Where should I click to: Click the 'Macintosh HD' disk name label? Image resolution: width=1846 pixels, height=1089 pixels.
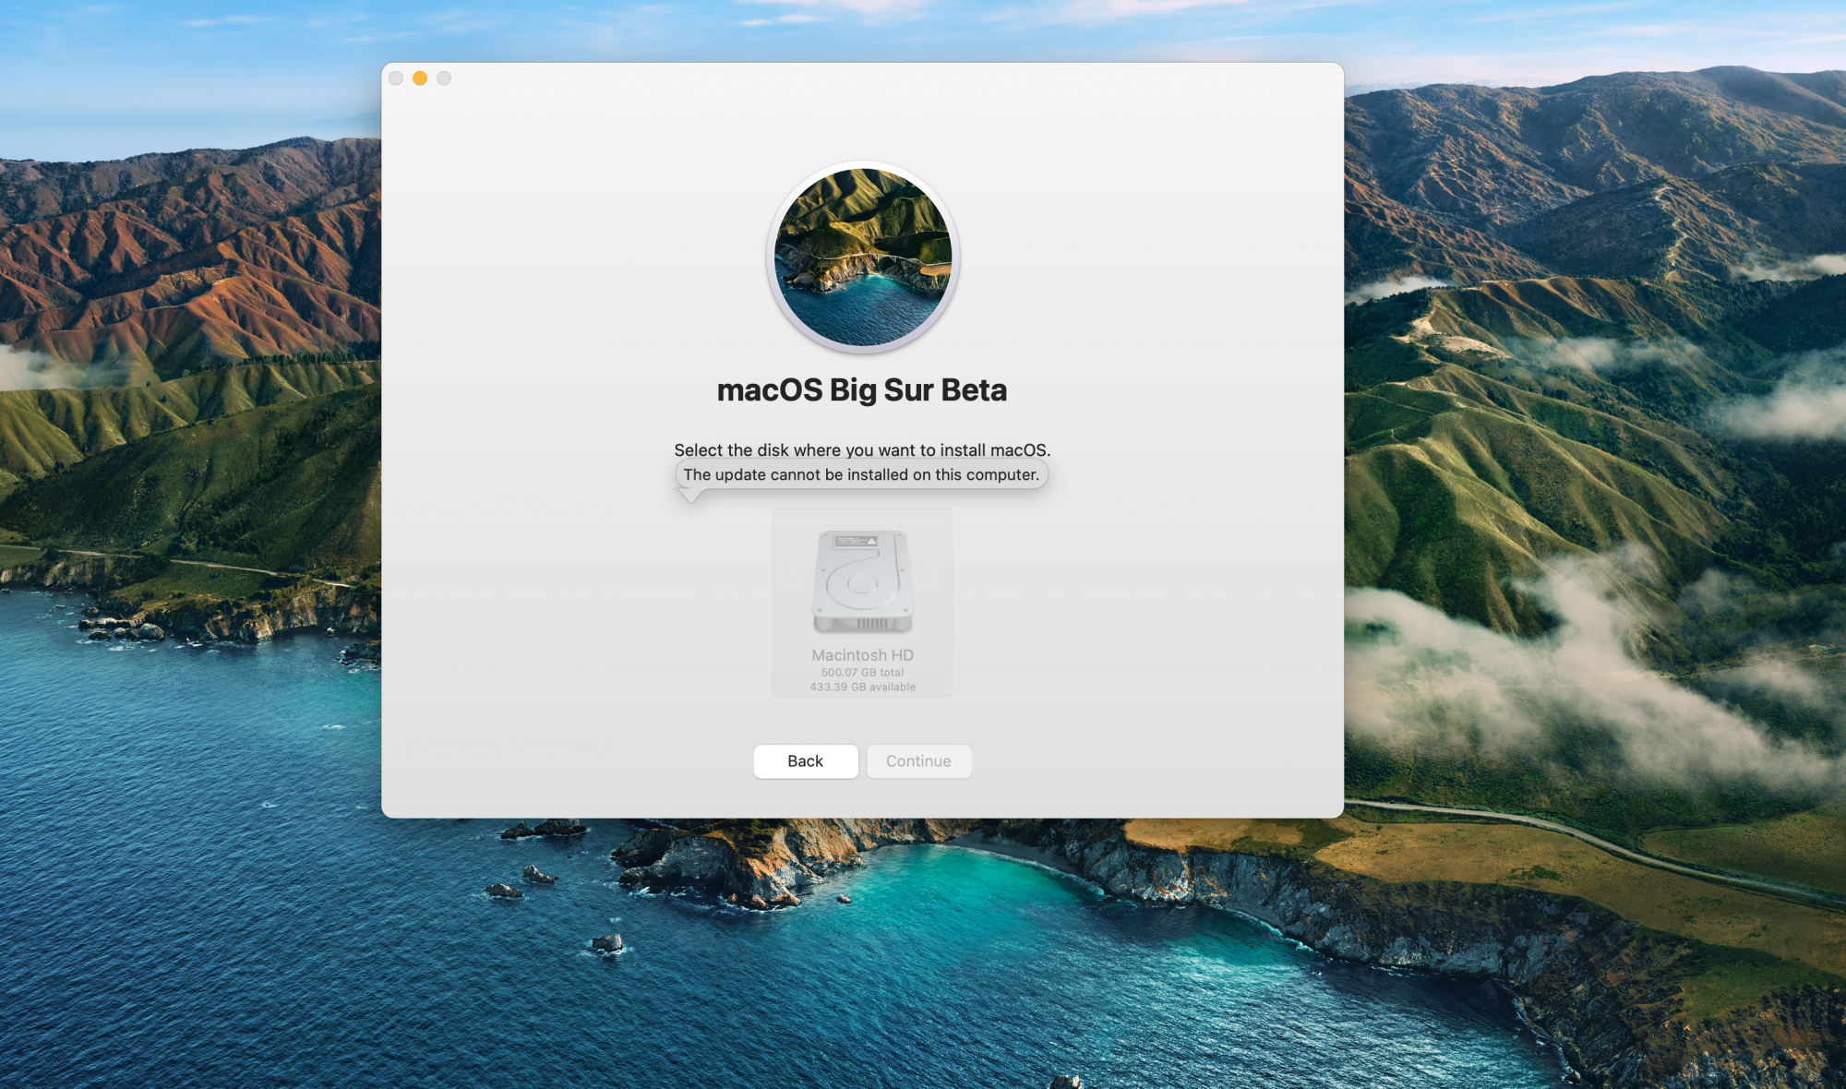[x=862, y=654]
